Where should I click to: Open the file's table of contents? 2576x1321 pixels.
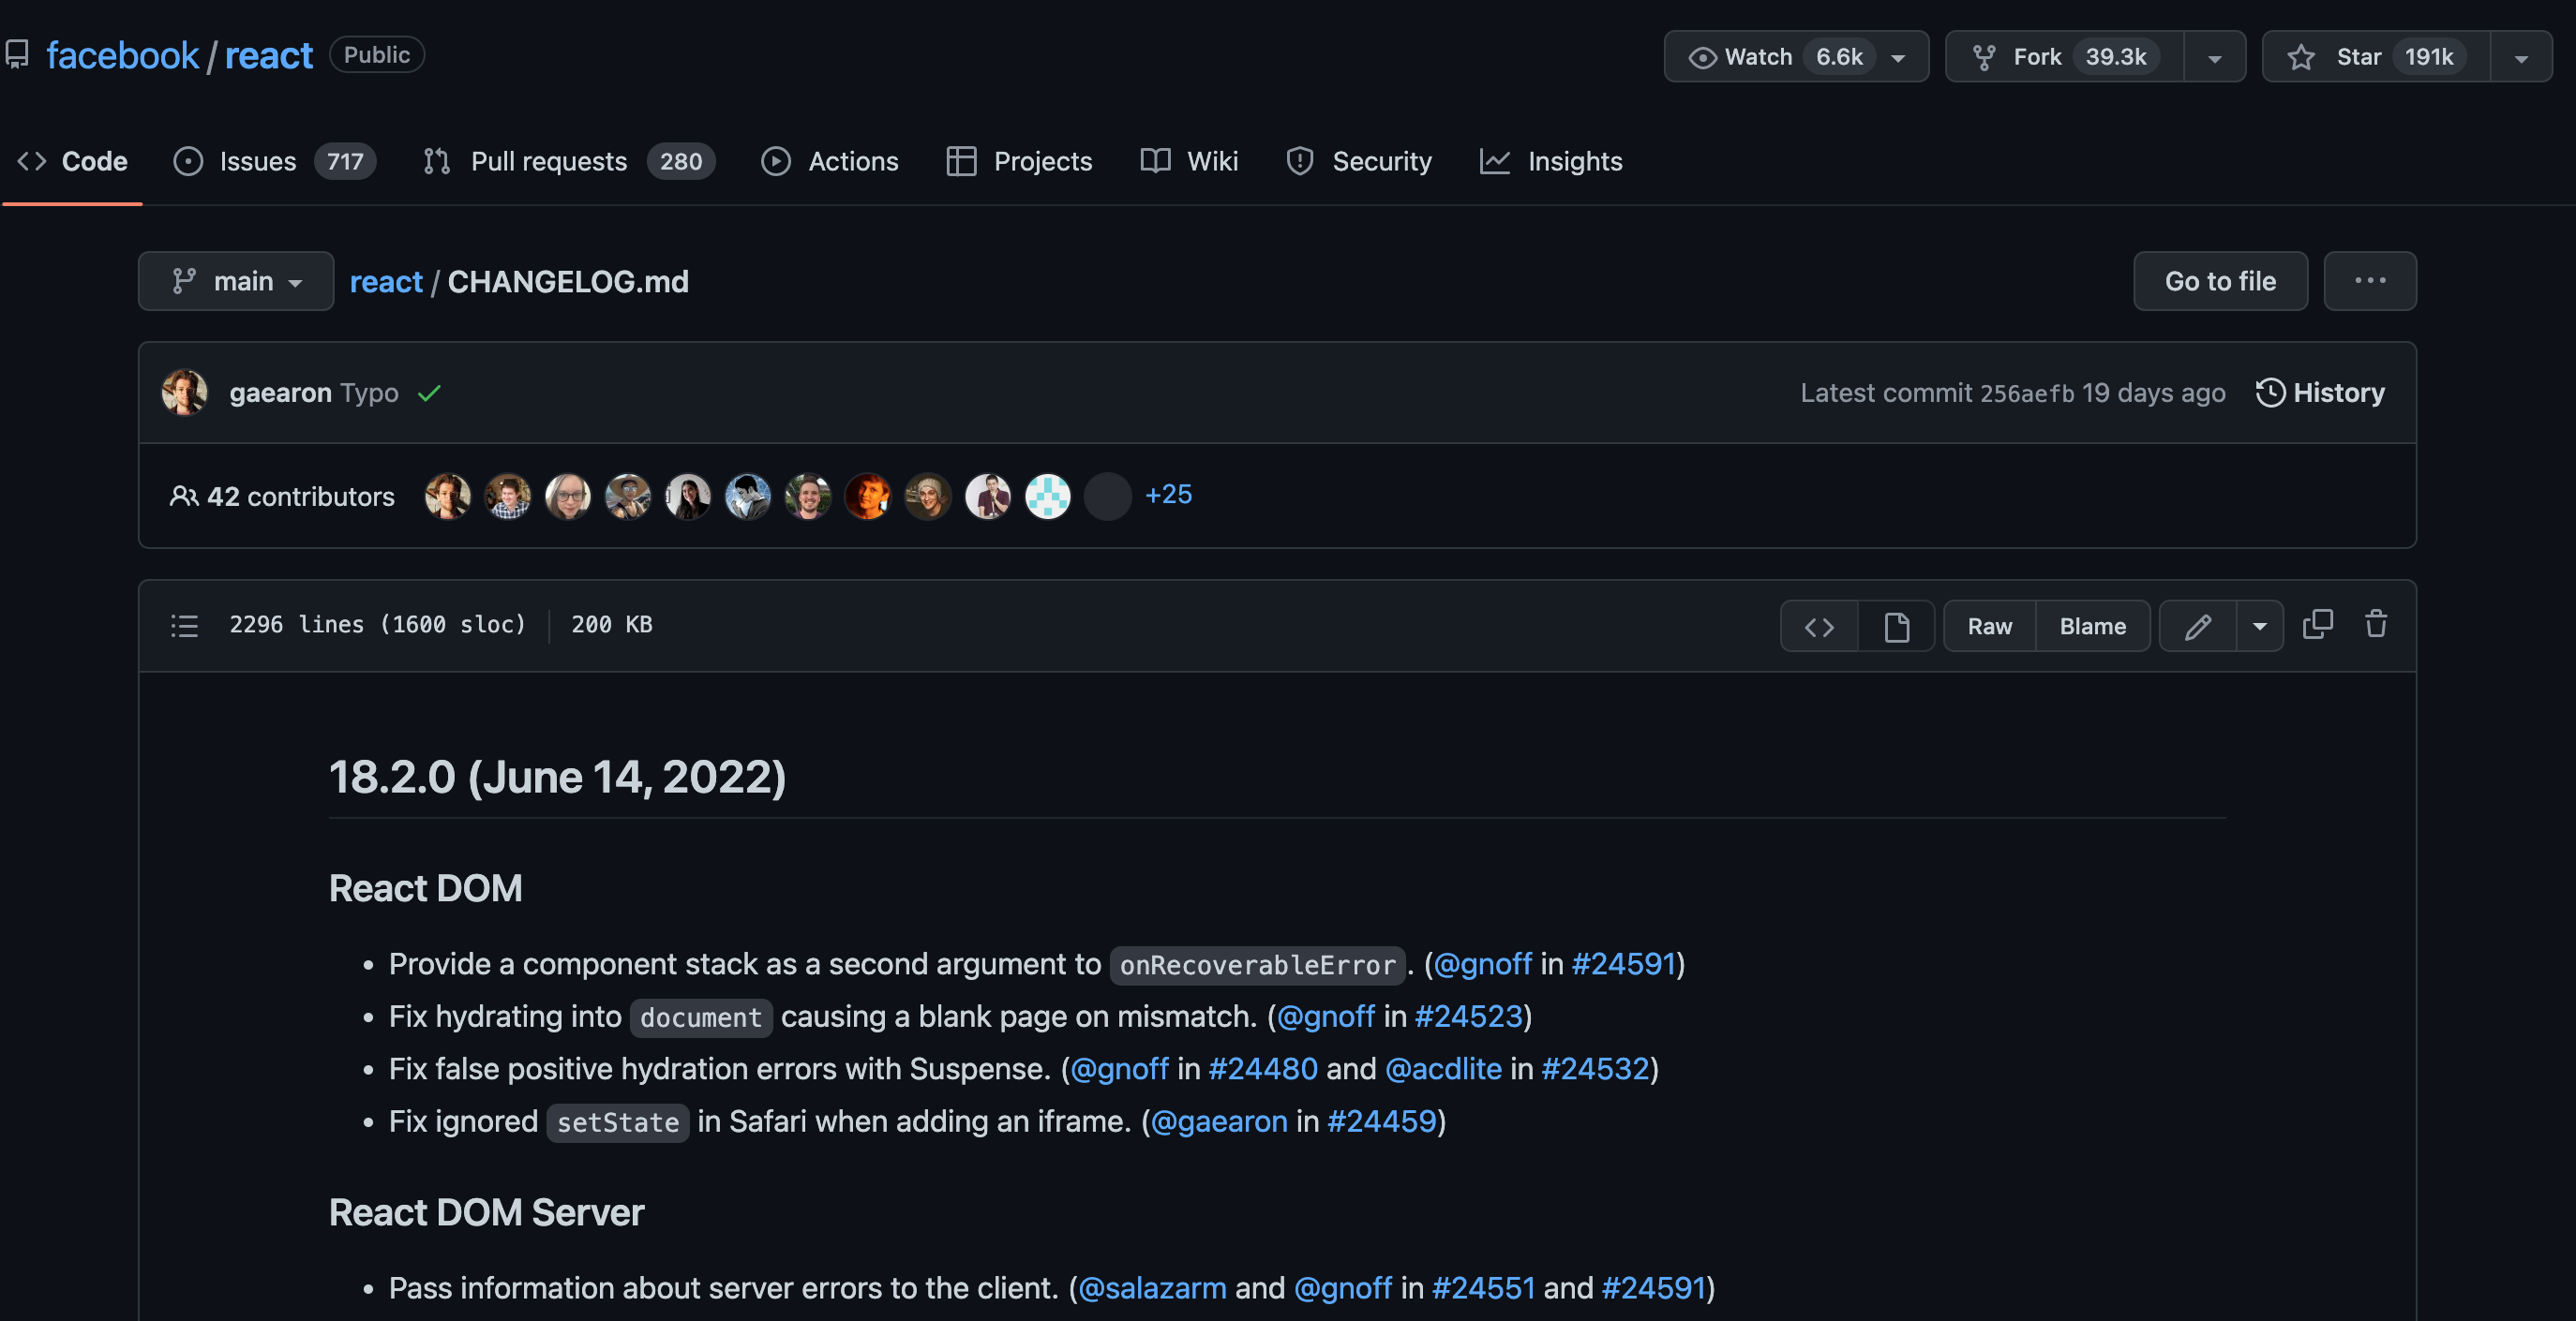pos(185,626)
